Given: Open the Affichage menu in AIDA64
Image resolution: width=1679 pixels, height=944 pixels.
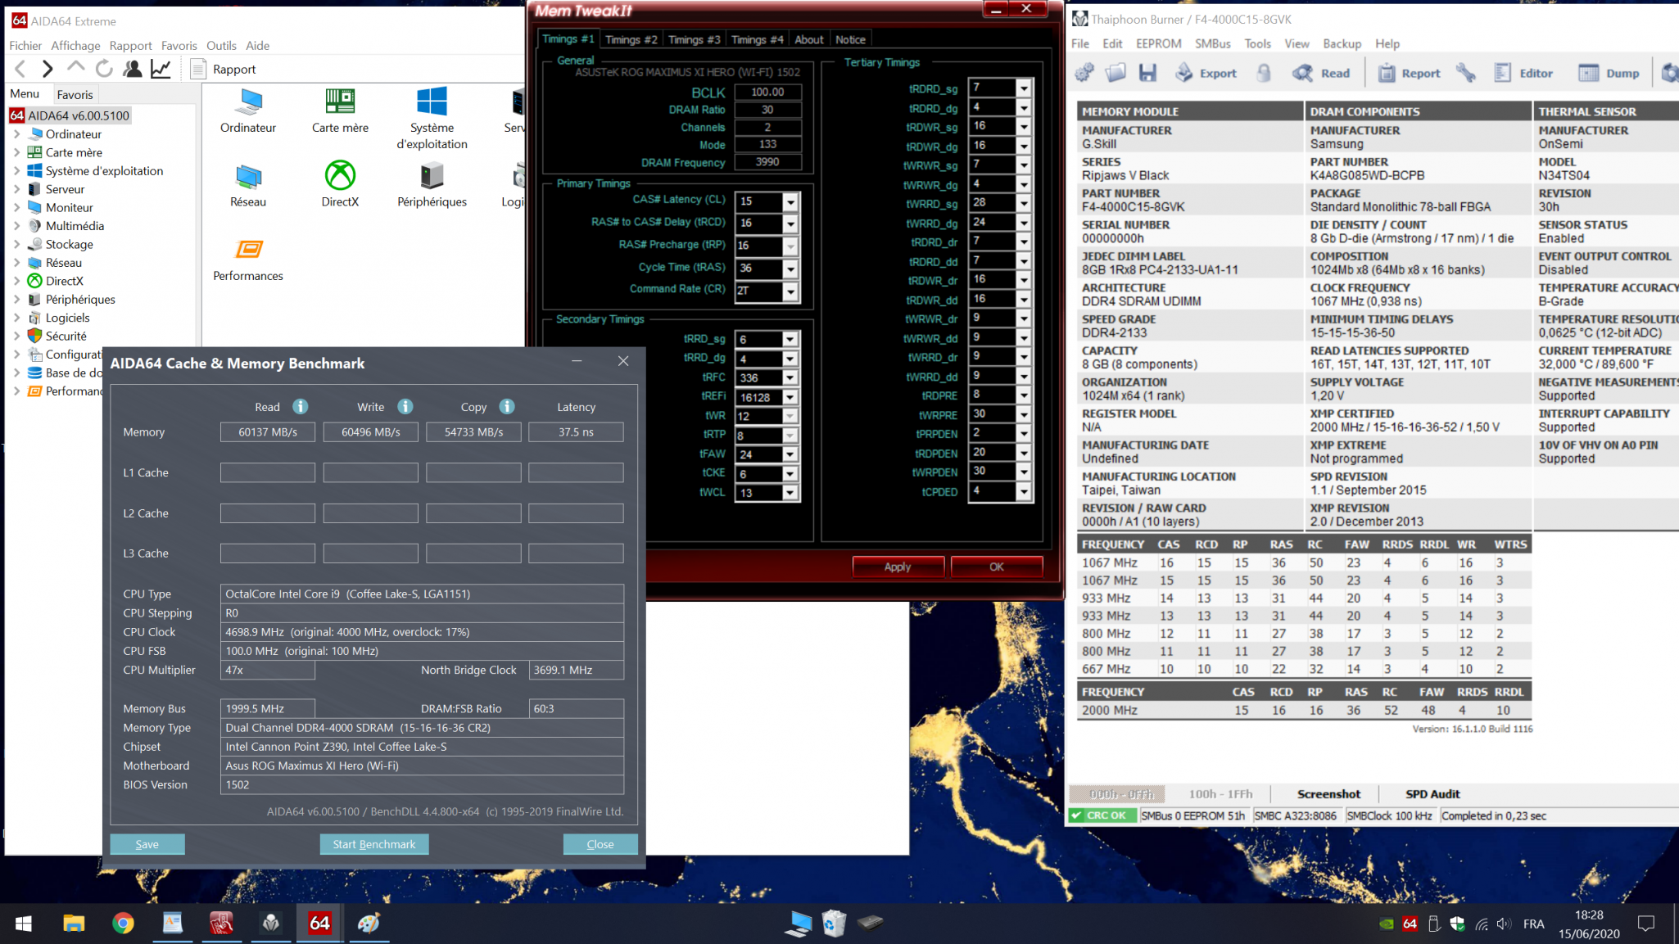Looking at the screenshot, I should coord(75,46).
